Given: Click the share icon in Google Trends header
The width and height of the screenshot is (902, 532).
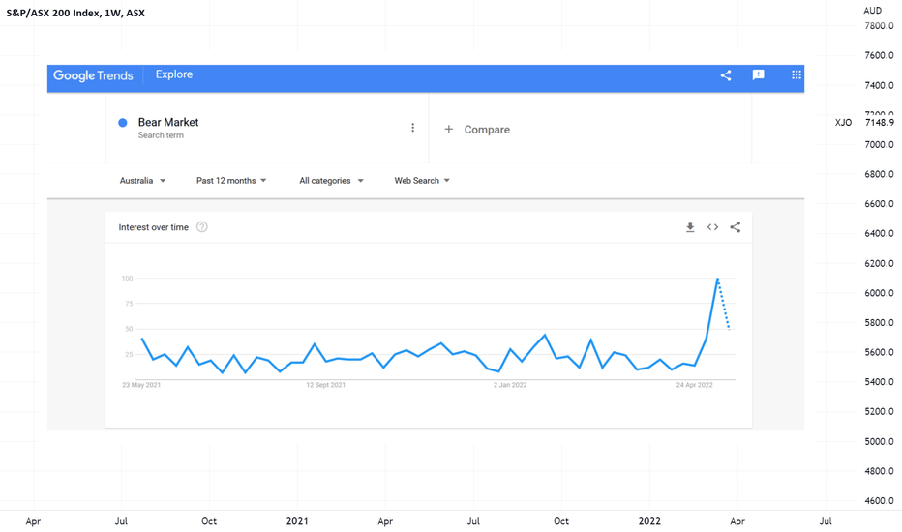Looking at the screenshot, I should click(x=726, y=75).
